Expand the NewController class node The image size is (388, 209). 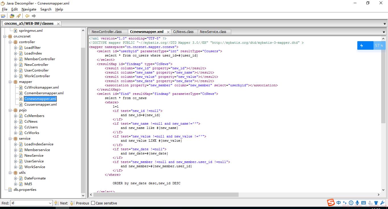(15, 65)
